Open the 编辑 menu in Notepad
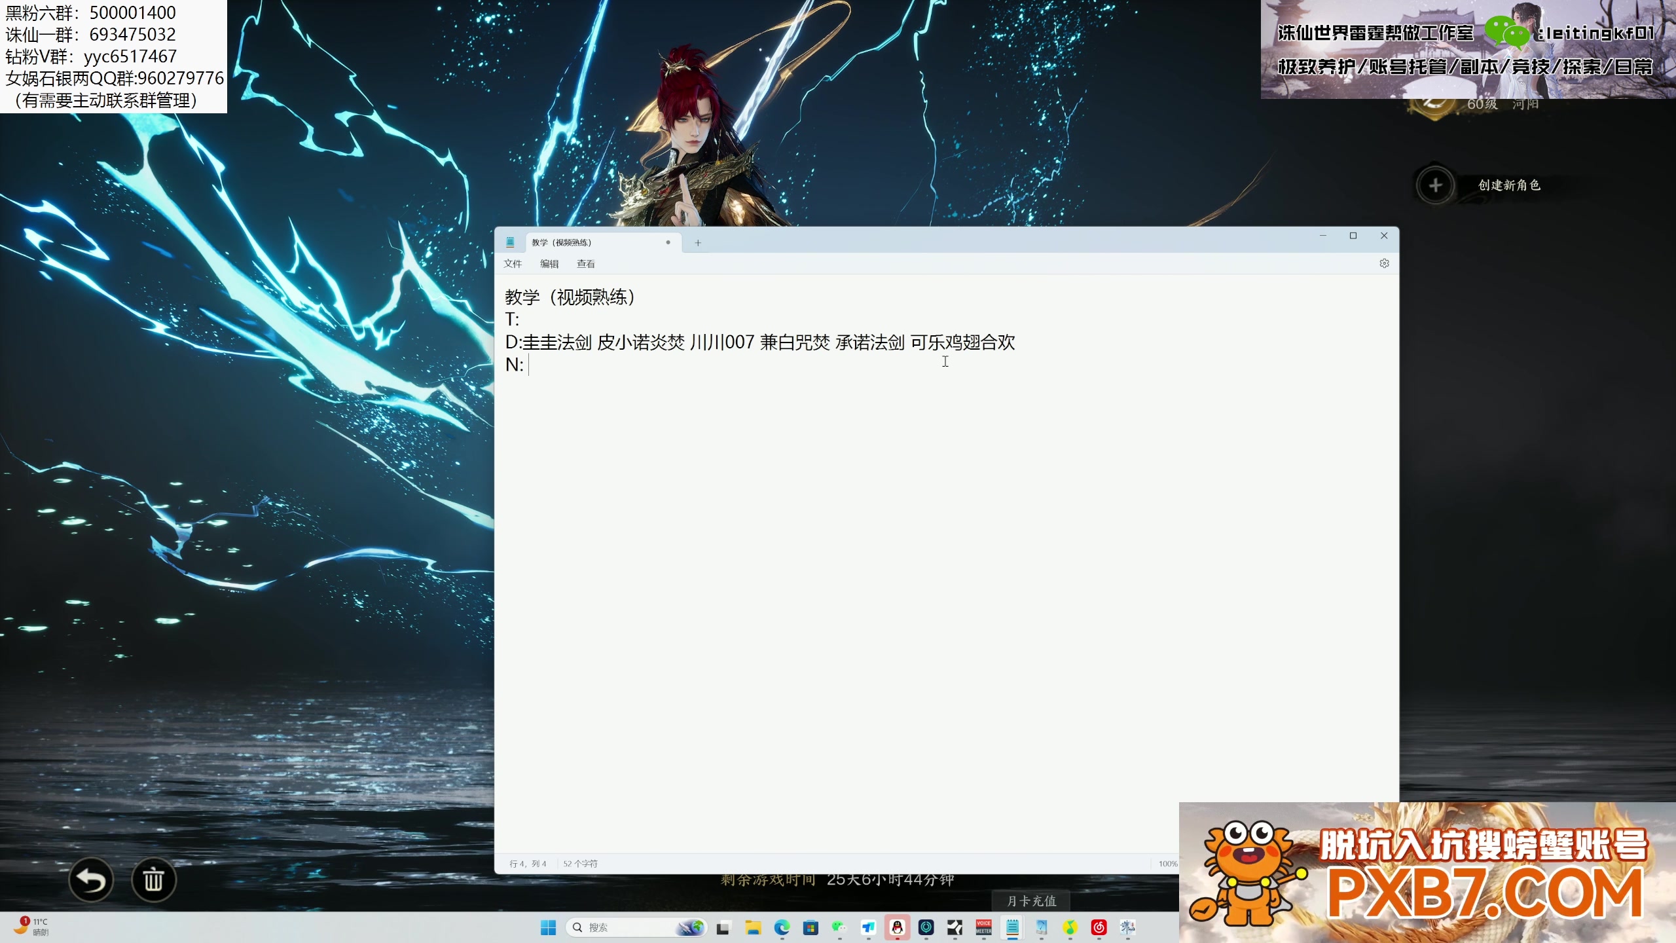 click(549, 264)
